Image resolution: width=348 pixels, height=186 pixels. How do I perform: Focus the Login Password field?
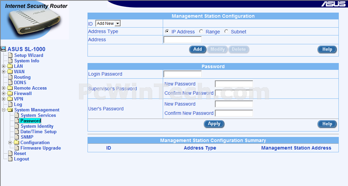click(183, 74)
